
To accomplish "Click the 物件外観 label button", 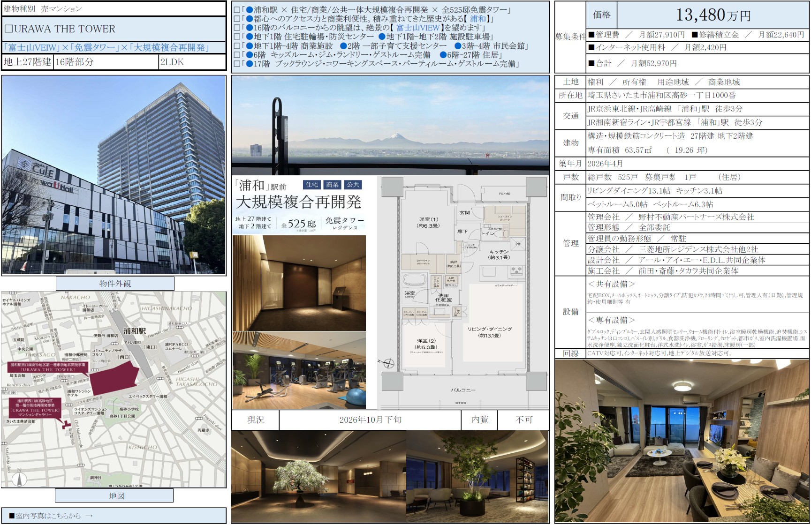I will (115, 284).
